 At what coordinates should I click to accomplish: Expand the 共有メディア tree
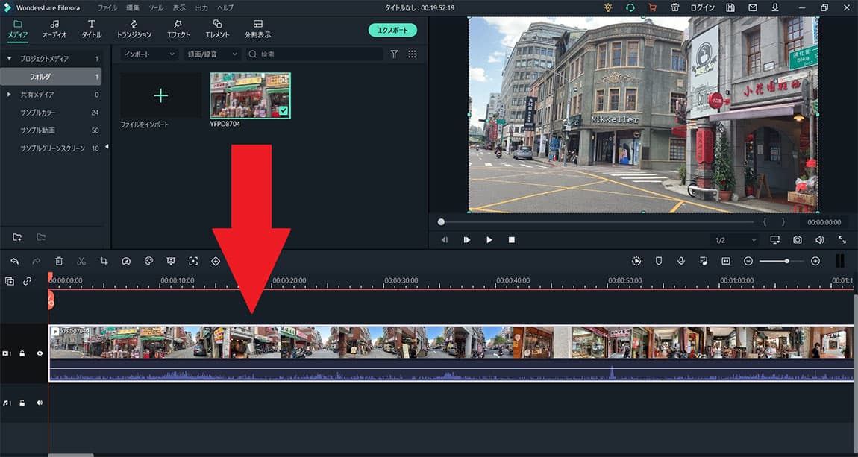(x=9, y=95)
